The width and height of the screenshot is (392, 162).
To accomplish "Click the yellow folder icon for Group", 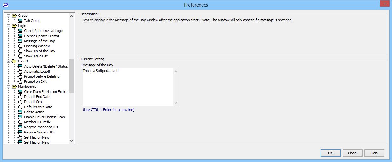I will point(14,16).
